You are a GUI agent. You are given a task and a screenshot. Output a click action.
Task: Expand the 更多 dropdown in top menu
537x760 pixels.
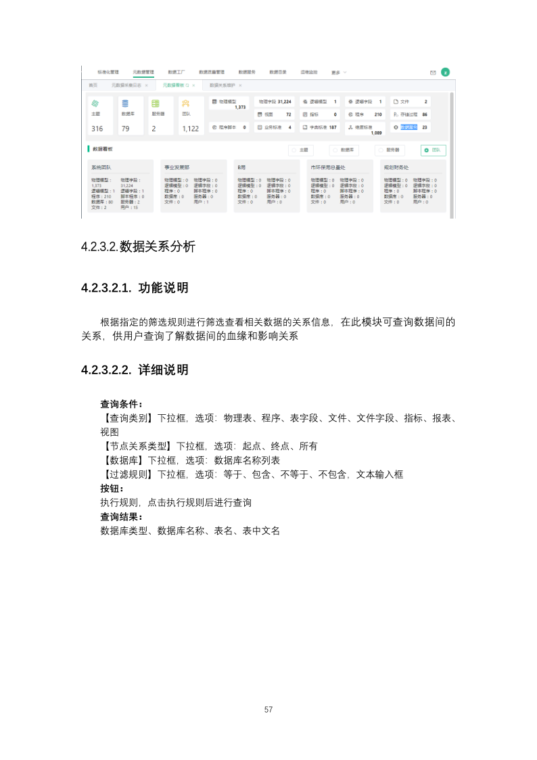339,72
